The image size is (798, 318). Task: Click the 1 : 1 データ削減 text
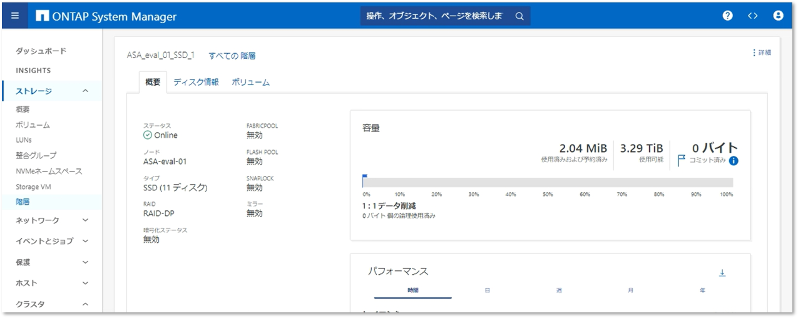(389, 205)
